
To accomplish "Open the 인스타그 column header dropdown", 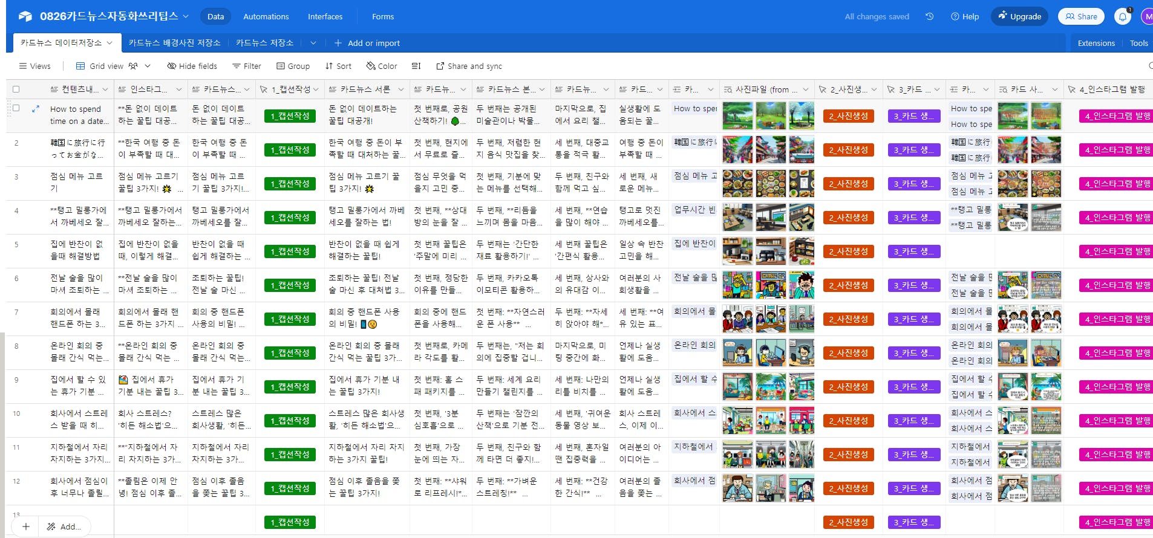I will pos(179,89).
